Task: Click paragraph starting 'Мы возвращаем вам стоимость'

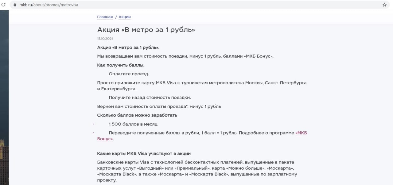Action: tap(185, 56)
